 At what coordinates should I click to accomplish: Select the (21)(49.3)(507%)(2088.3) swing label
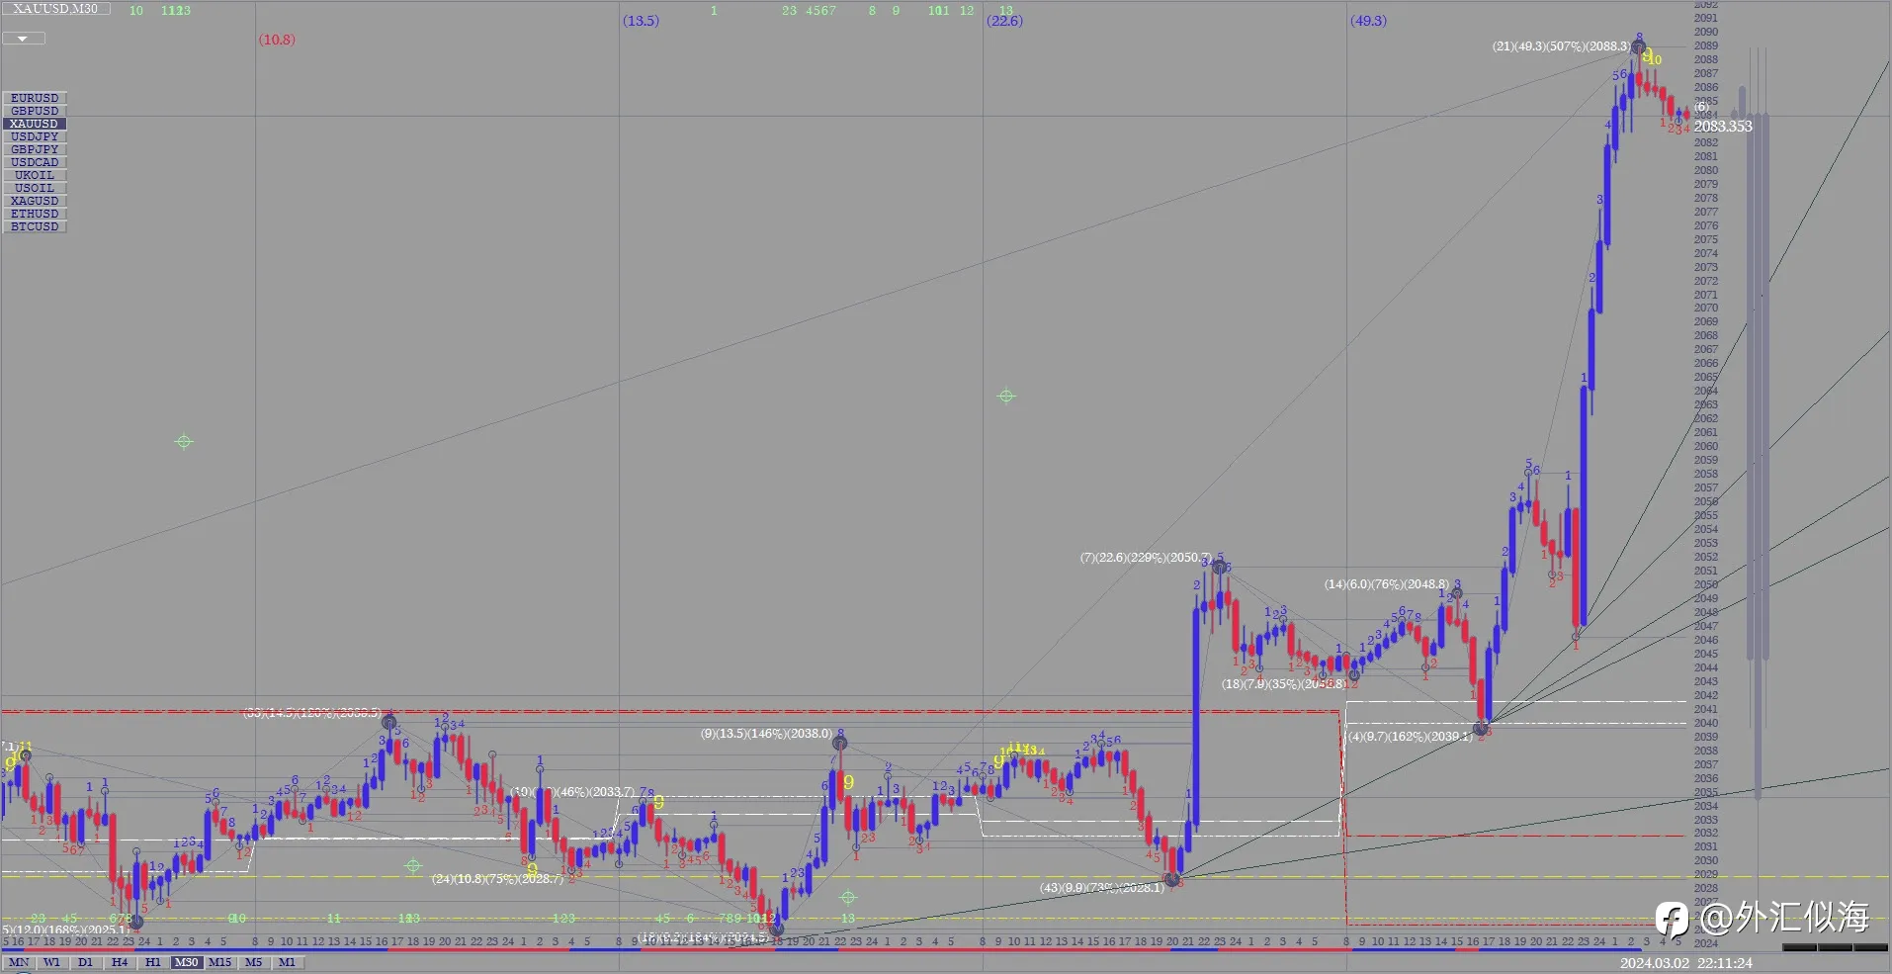pyautogui.click(x=1562, y=46)
